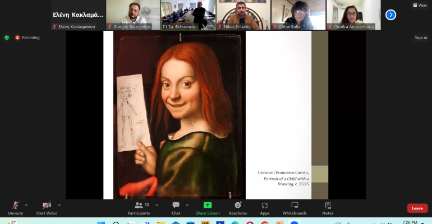Click the taskbar clock showing 7:26 PM
Screen dimensions: 432x224
click(410, 222)
